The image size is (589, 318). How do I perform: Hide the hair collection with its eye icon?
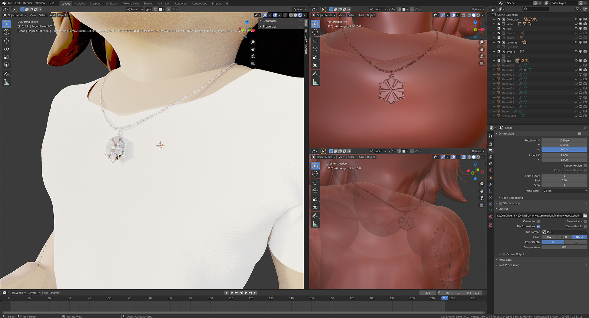(576, 28)
